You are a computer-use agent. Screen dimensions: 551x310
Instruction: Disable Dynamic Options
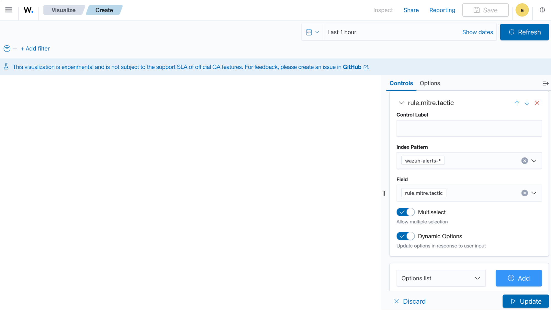[405, 236]
